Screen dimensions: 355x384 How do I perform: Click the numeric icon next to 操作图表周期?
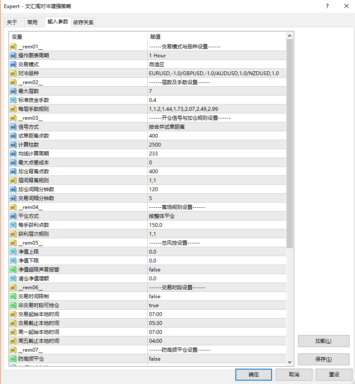click(x=13, y=56)
